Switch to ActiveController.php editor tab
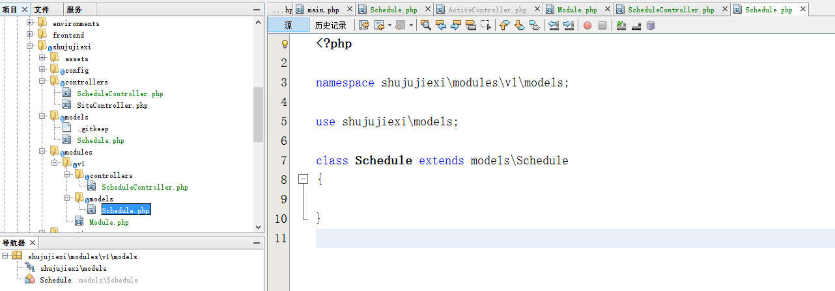The width and height of the screenshot is (835, 291). point(487,10)
